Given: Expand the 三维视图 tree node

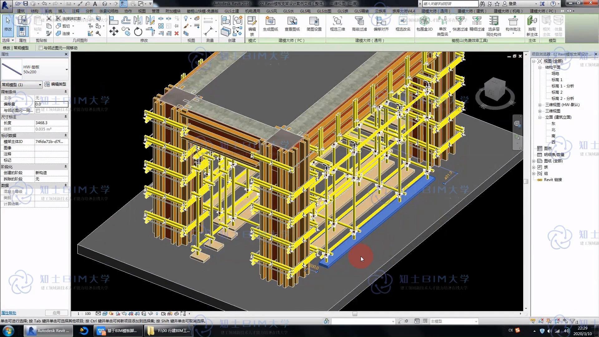Looking at the screenshot, I should 540,111.
